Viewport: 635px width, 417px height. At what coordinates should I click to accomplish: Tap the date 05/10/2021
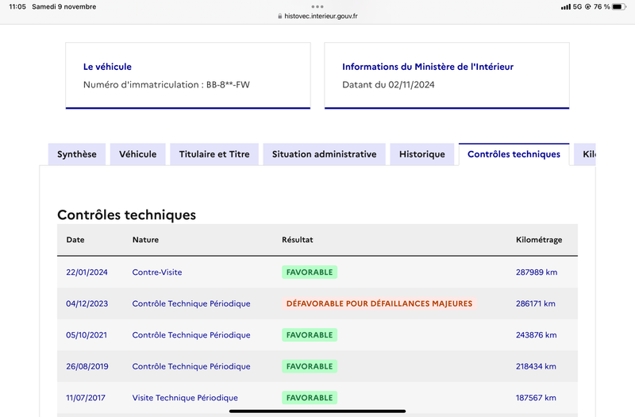point(87,335)
